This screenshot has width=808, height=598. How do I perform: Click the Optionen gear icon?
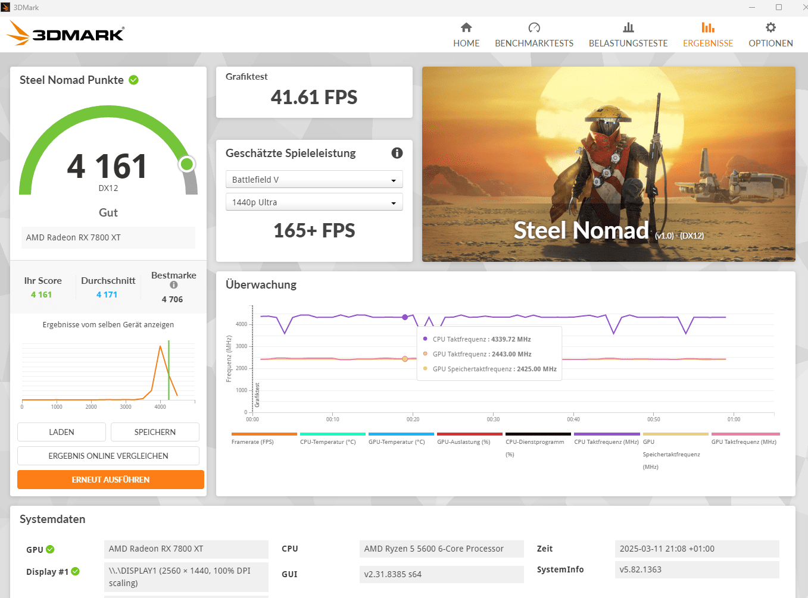770,27
